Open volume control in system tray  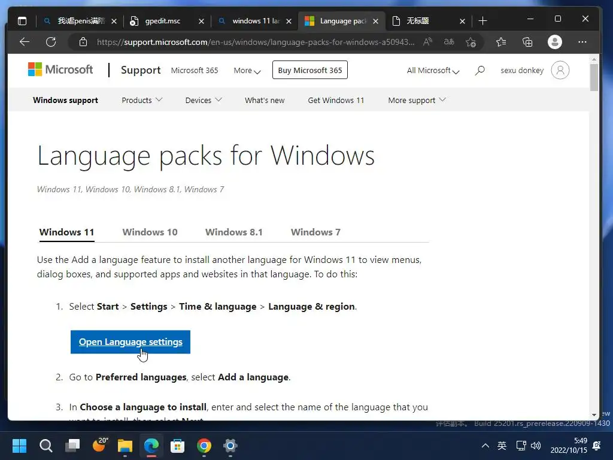pyautogui.click(x=536, y=446)
